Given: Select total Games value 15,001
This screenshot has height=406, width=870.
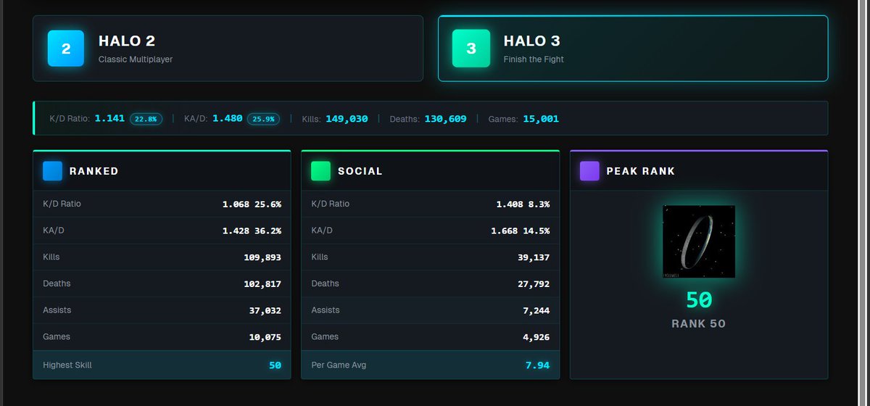Looking at the screenshot, I should click(540, 119).
